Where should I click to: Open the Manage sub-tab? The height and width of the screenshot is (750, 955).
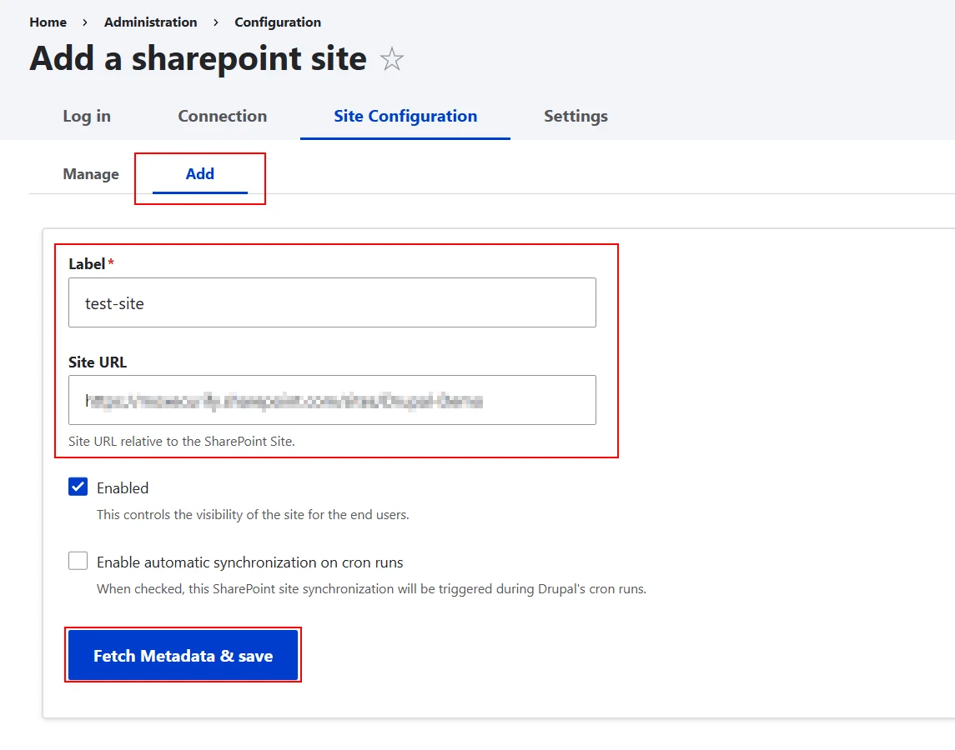click(x=91, y=174)
